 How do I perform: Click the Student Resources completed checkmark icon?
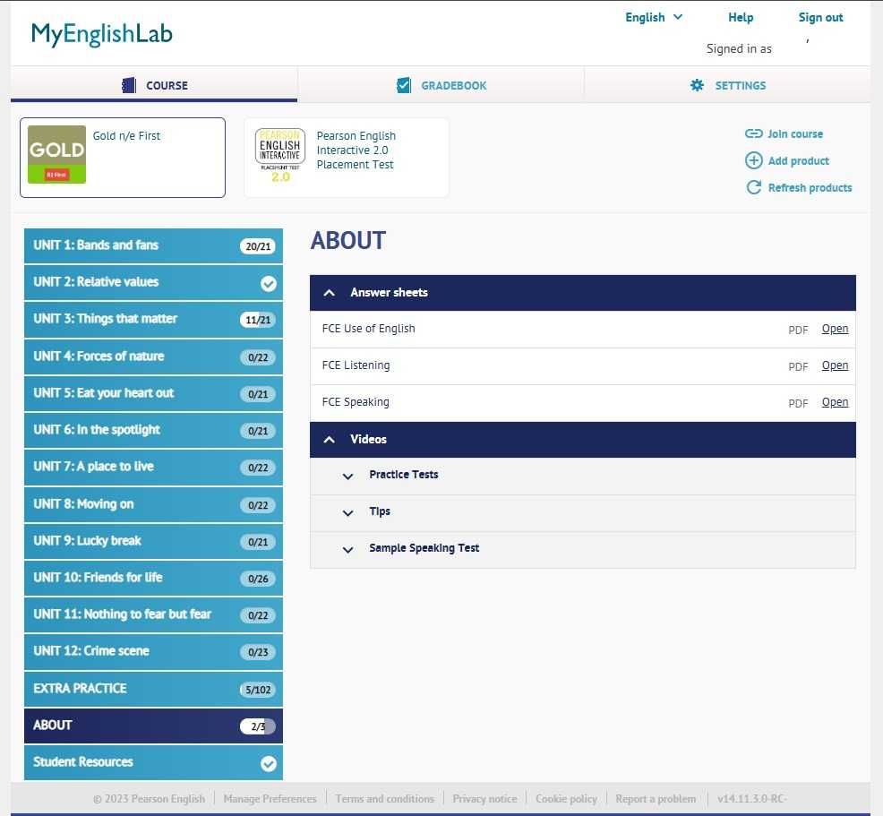coord(269,764)
